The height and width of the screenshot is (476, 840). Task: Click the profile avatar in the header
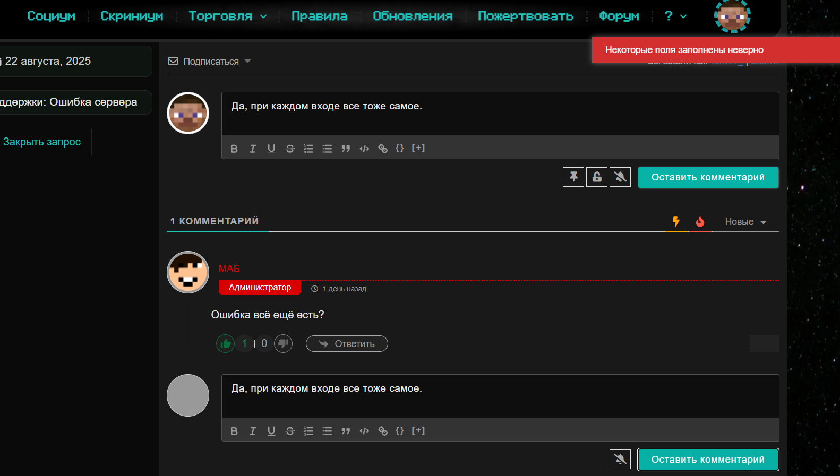[x=732, y=16]
